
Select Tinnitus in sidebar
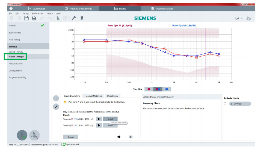(28, 47)
